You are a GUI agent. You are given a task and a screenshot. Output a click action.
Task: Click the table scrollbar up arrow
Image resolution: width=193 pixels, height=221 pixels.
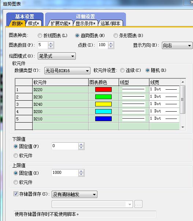click(x=183, y=82)
